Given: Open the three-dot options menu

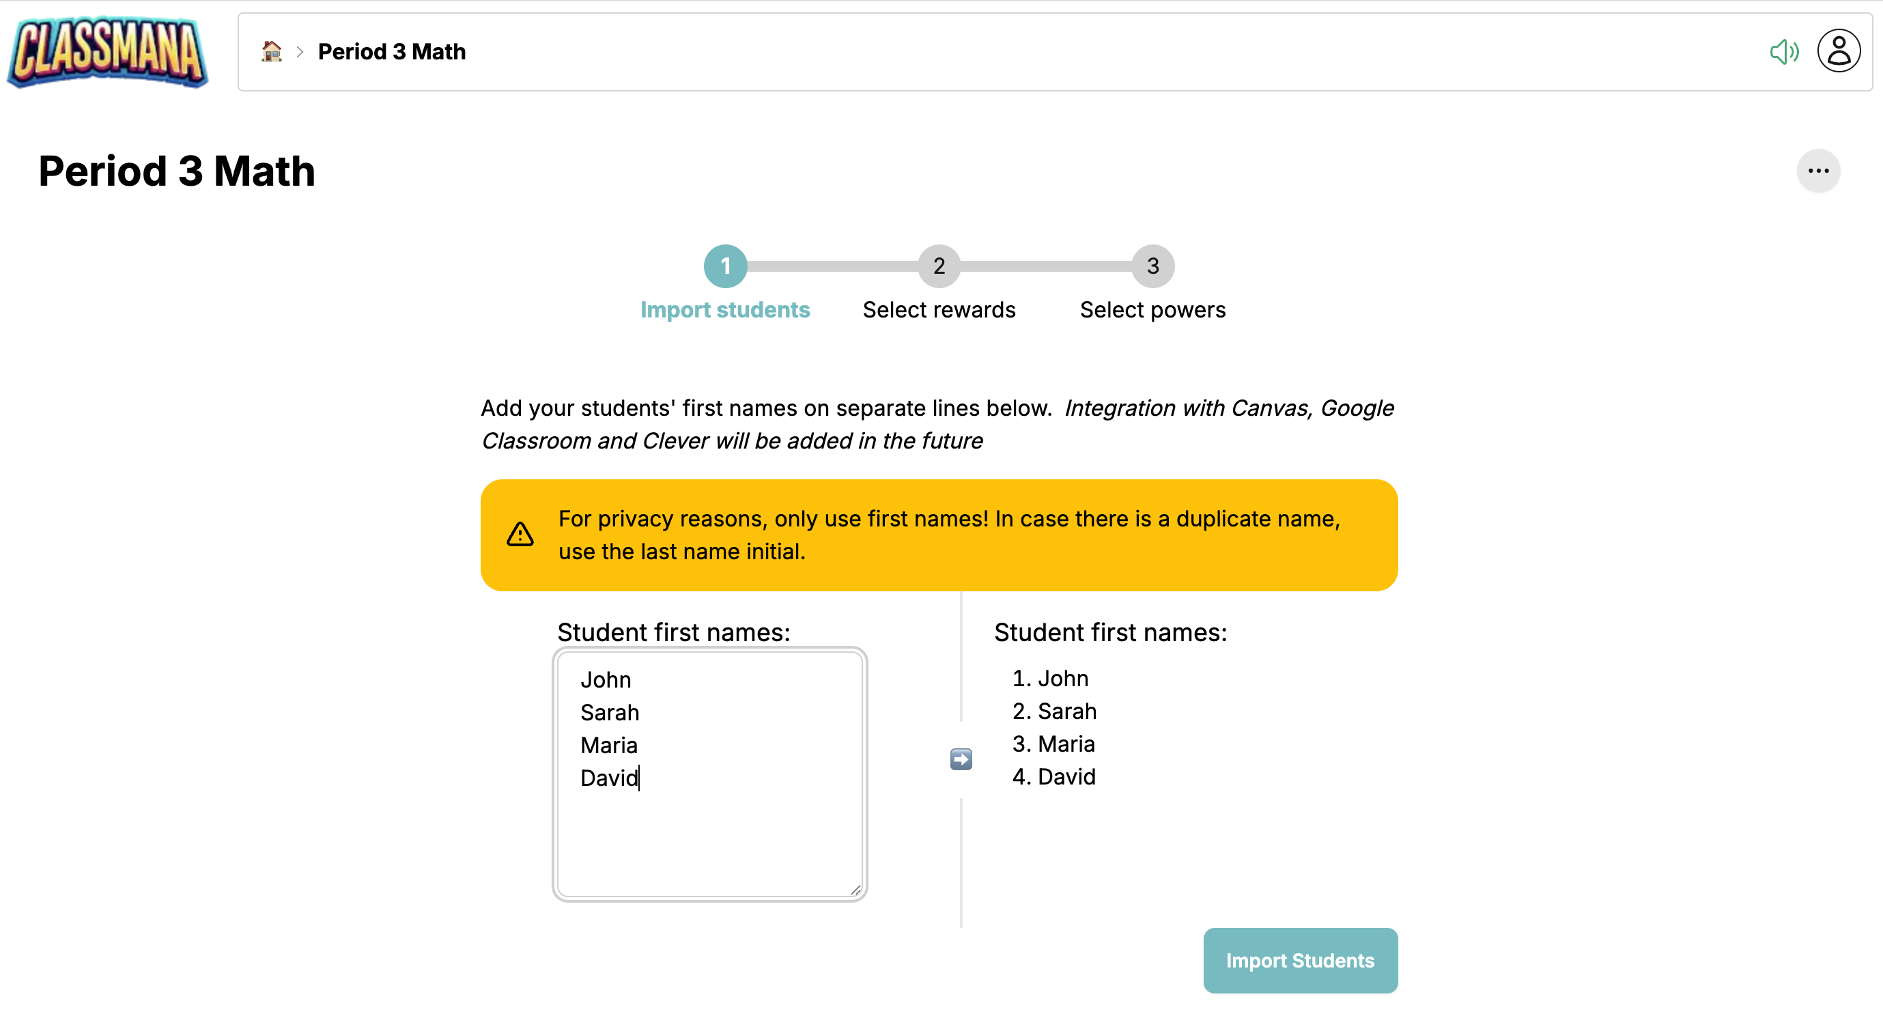Looking at the screenshot, I should [x=1817, y=171].
